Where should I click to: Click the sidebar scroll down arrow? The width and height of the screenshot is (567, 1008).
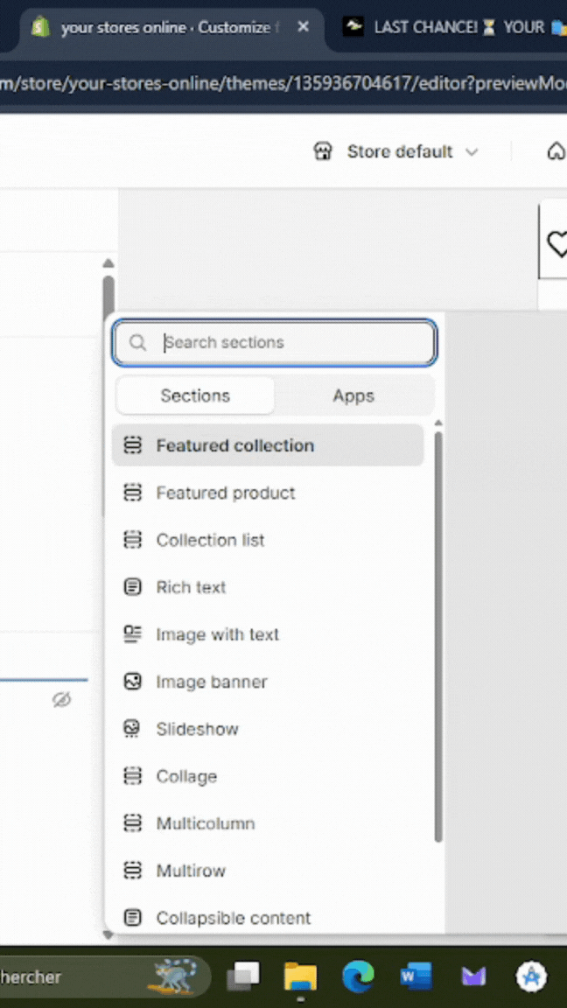click(x=108, y=934)
